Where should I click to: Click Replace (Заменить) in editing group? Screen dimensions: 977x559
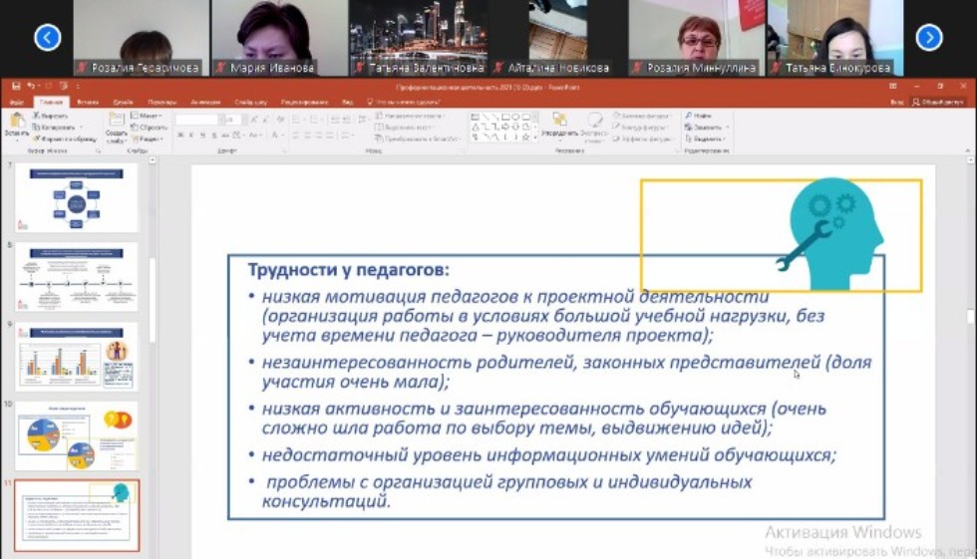click(706, 127)
